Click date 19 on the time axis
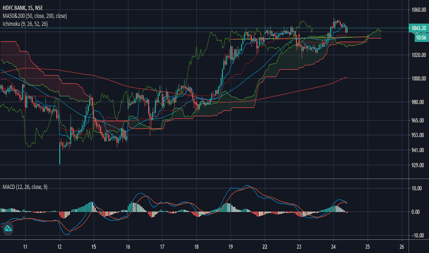The width and height of the screenshot is (429, 253). pos(231,247)
